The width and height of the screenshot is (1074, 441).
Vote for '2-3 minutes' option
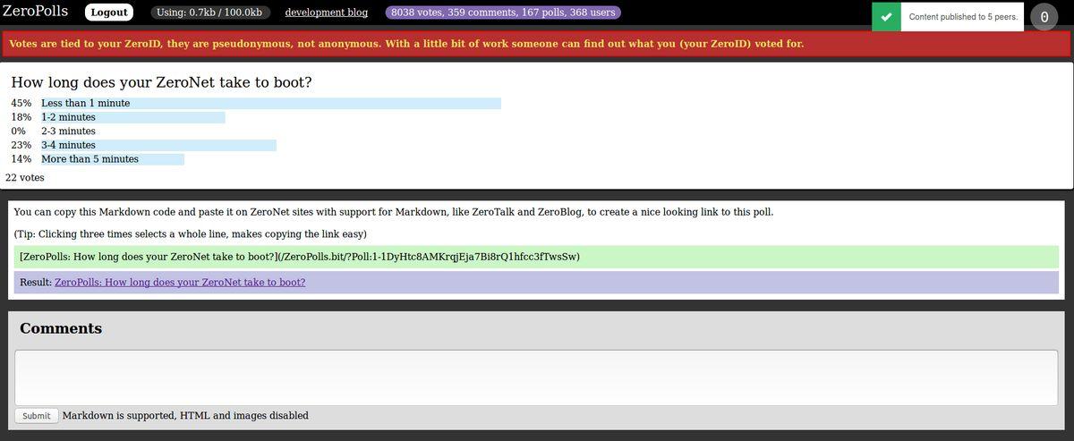point(68,131)
